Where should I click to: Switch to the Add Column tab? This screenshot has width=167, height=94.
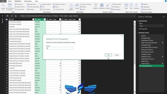pos(28,1)
